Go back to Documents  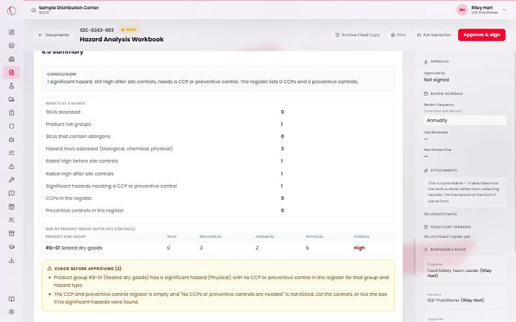(54, 35)
